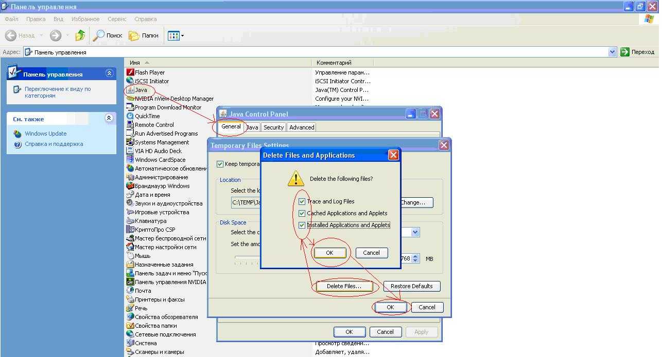Screen dimensions: 662x357
Task: Switch to the Security tab
Action: 273,127
